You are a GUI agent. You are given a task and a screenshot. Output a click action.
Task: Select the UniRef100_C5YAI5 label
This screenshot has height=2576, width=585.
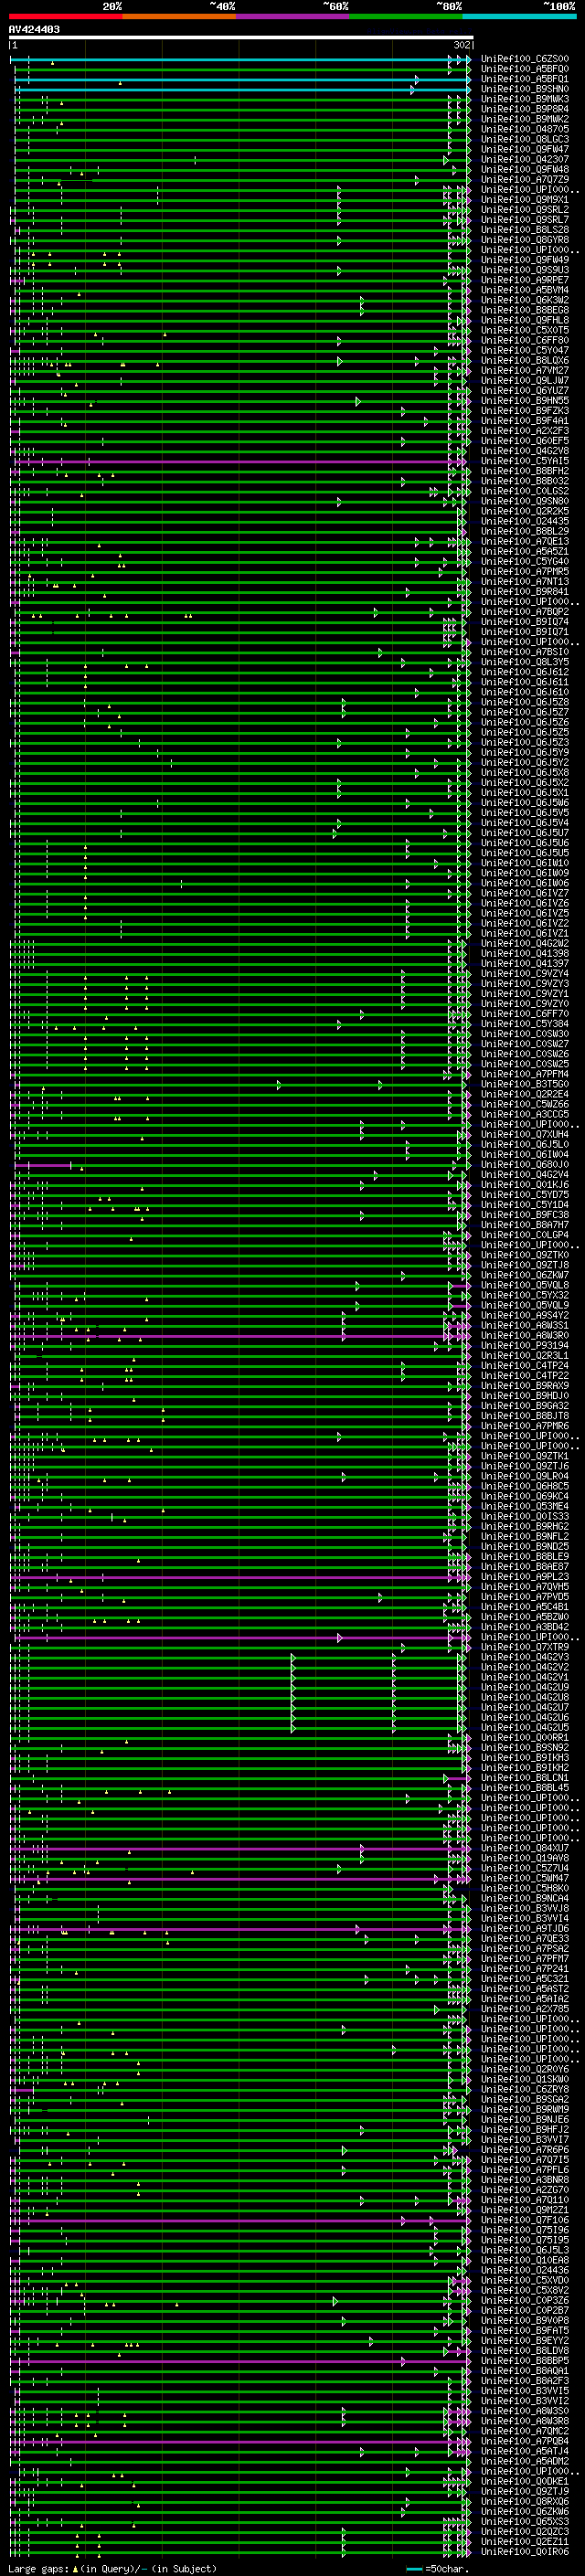[525, 461]
